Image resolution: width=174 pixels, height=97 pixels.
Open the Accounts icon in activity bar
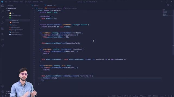point(3,86)
